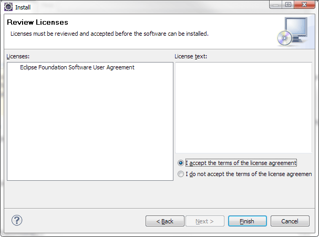Choose 'I do not accept the terms' option

181,174
